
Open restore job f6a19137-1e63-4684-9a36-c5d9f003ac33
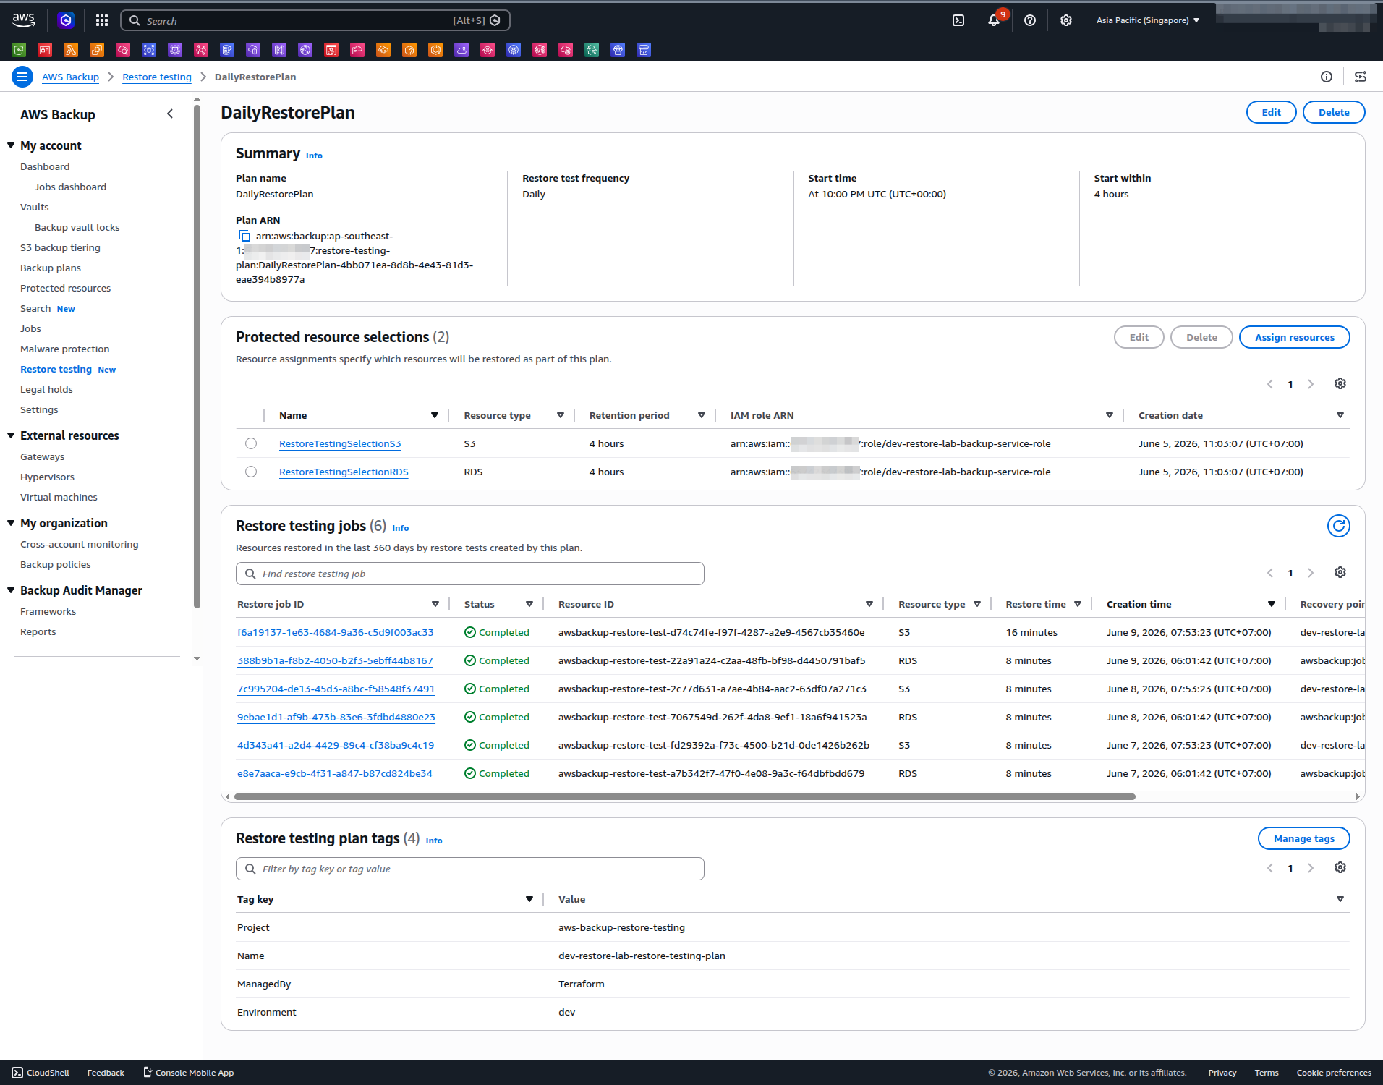[x=336, y=632]
